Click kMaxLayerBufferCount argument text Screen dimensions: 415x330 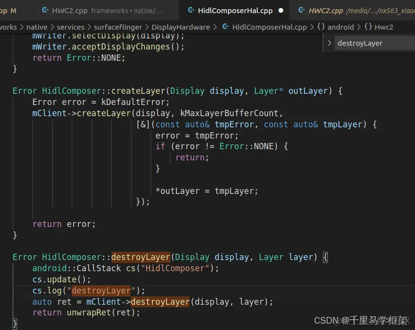pos(229,113)
